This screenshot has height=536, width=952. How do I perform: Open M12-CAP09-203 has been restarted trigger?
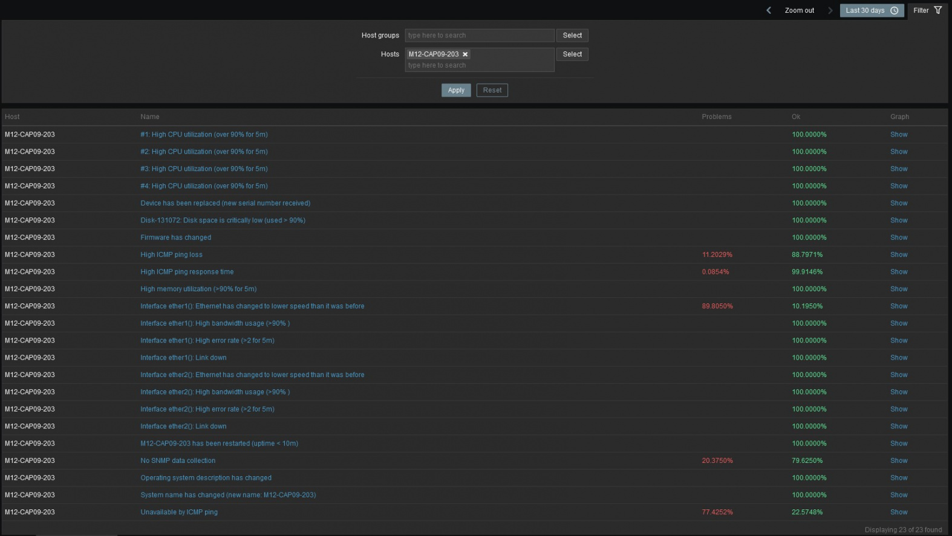point(219,444)
